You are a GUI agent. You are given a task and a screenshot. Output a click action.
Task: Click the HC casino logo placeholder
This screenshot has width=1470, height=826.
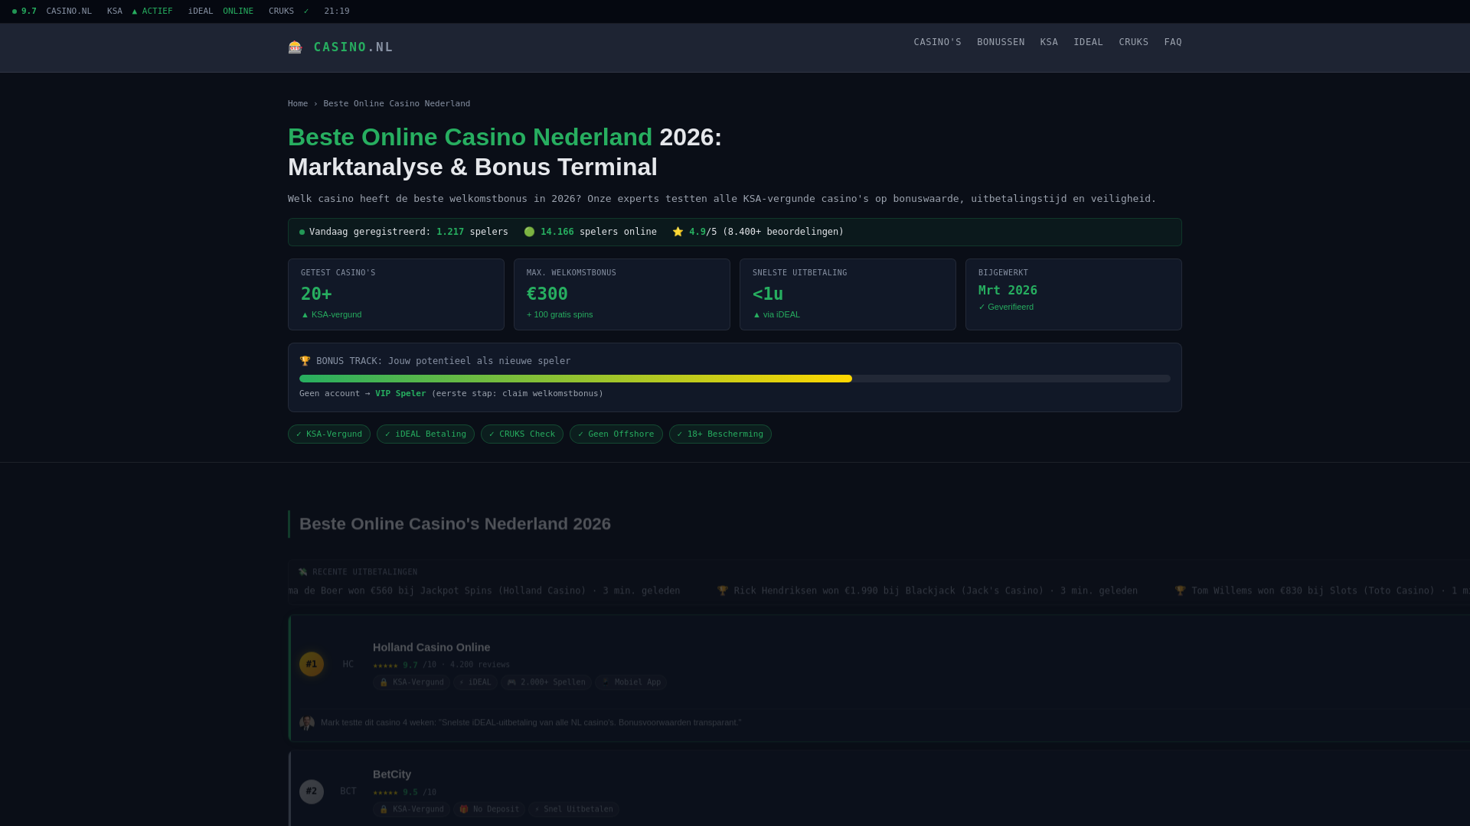(348, 664)
